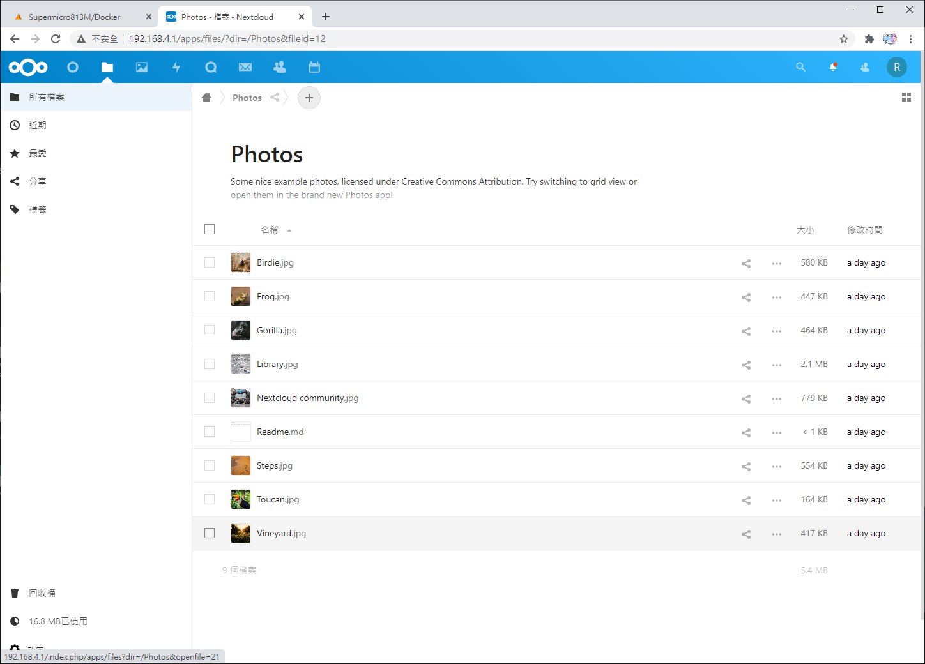Open the Photos app in top bar

pos(142,67)
